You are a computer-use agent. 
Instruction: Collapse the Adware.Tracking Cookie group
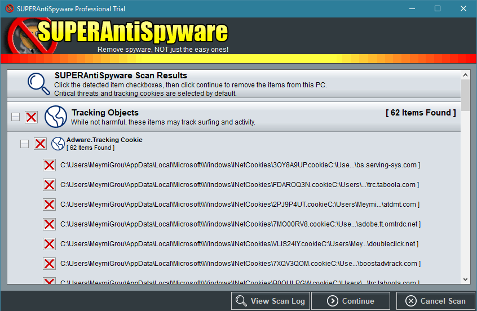point(24,144)
